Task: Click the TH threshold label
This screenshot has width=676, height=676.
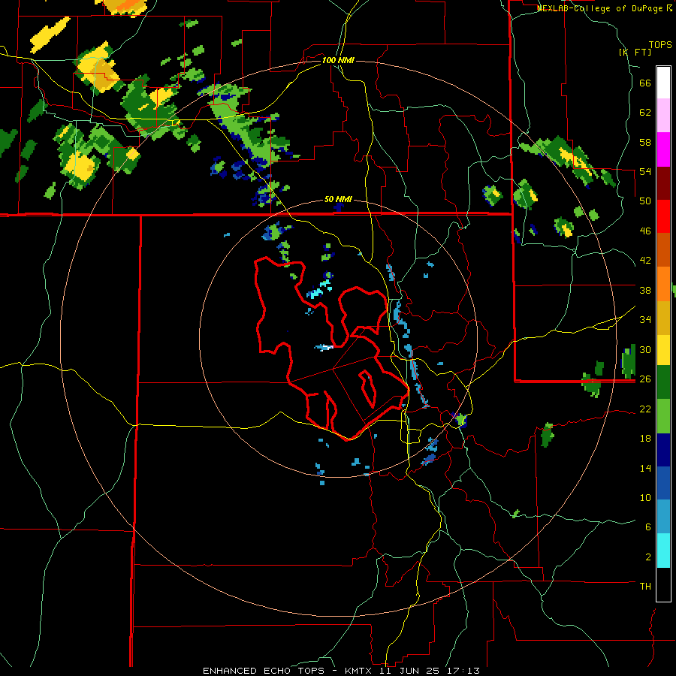Action: [645, 587]
